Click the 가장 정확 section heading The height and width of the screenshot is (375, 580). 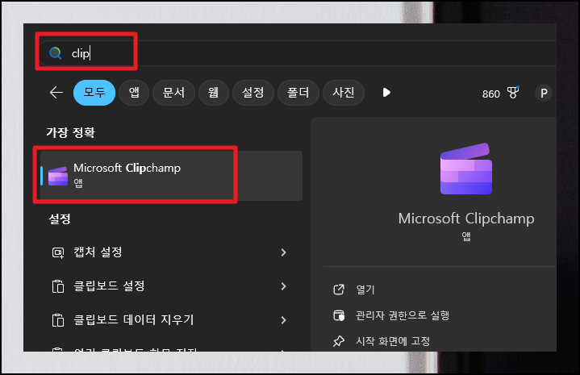point(71,132)
